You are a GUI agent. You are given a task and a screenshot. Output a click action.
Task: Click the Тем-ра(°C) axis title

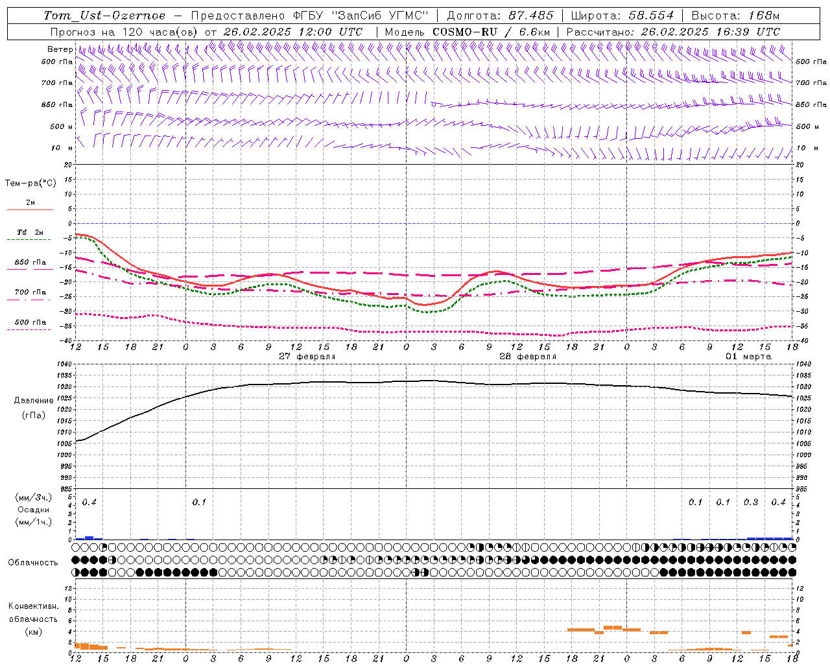pos(30,184)
